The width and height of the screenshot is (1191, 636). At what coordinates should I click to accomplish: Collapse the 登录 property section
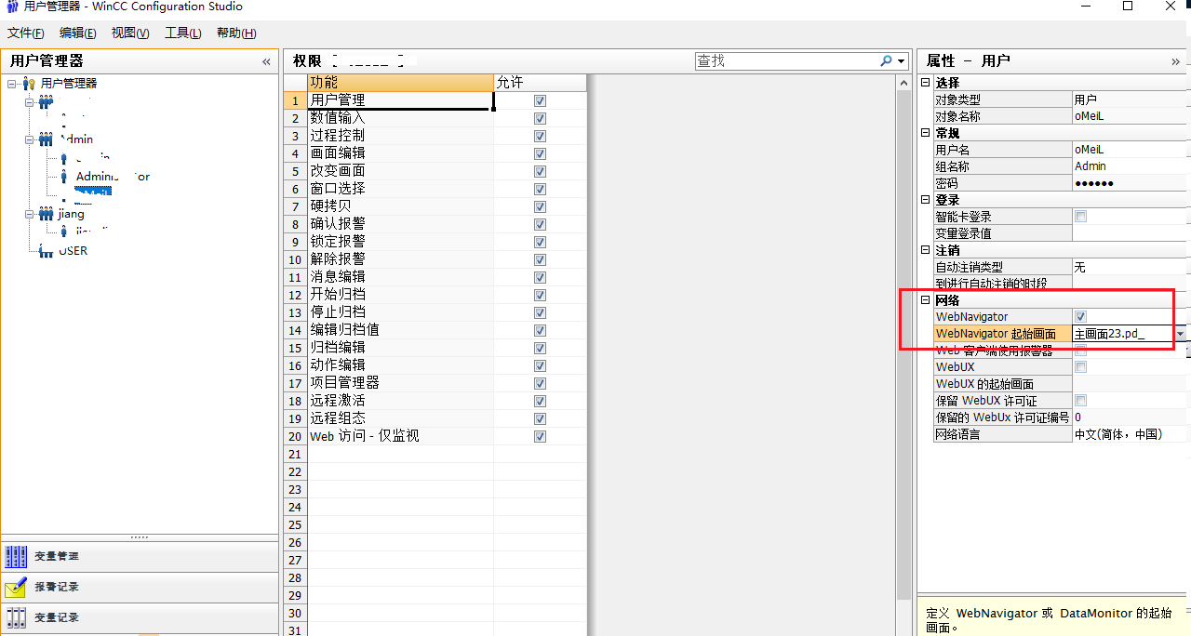[925, 200]
